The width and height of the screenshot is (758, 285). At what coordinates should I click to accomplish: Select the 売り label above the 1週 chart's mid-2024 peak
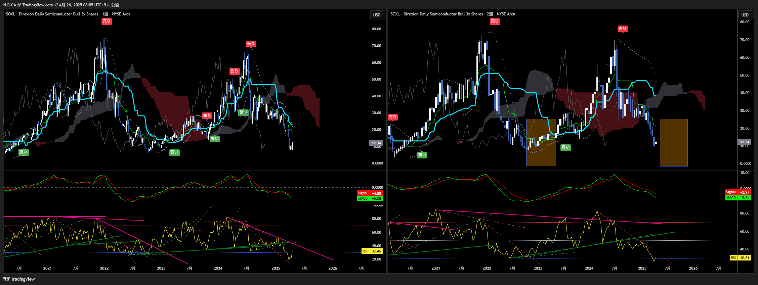(251, 44)
